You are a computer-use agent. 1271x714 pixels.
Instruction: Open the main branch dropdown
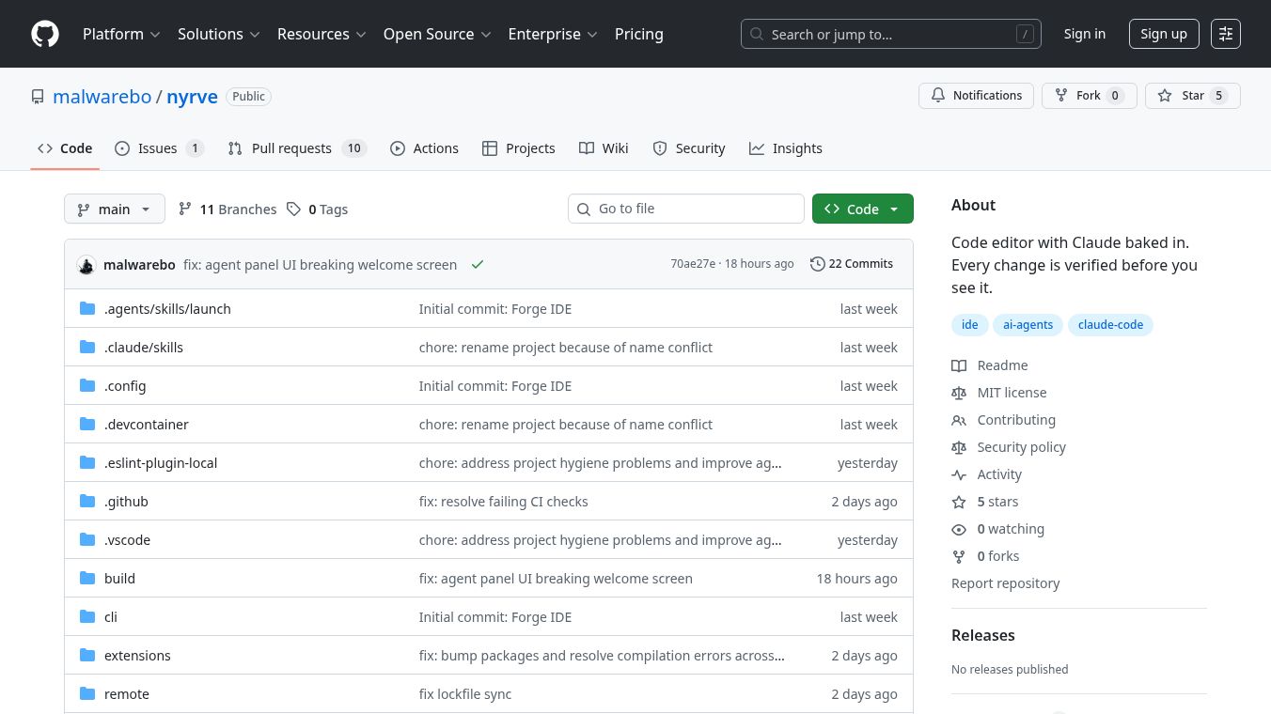115,210
